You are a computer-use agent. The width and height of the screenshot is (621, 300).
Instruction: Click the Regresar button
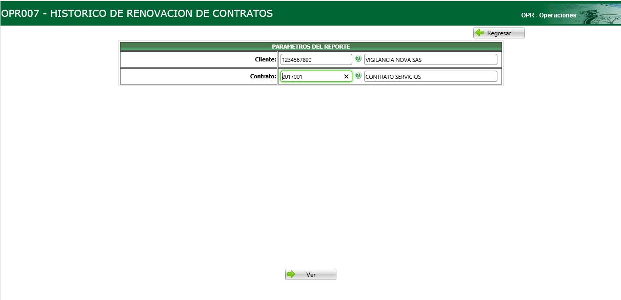point(498,32)
